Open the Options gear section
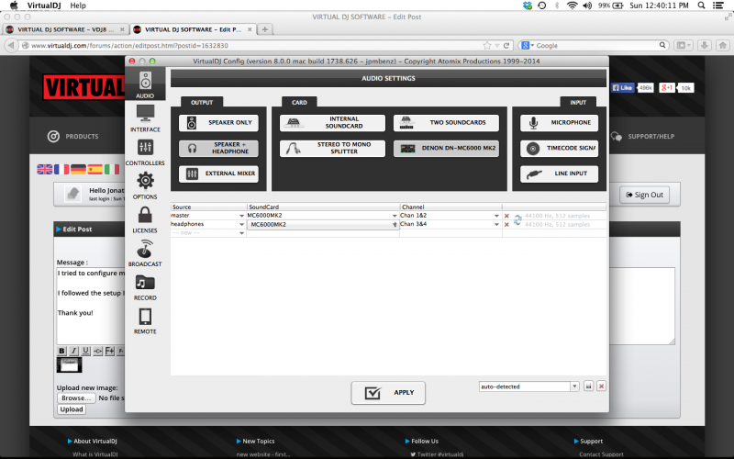 click(145, 185)
